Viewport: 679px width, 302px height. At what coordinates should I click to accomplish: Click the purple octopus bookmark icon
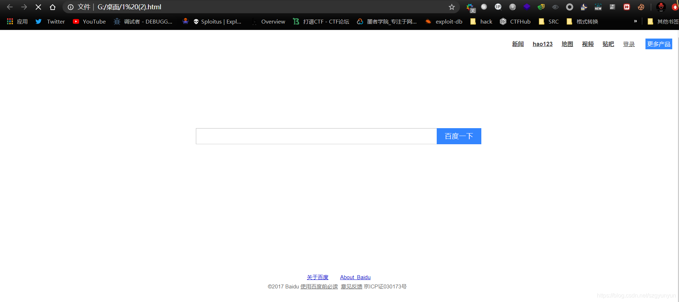click(185, 21)
